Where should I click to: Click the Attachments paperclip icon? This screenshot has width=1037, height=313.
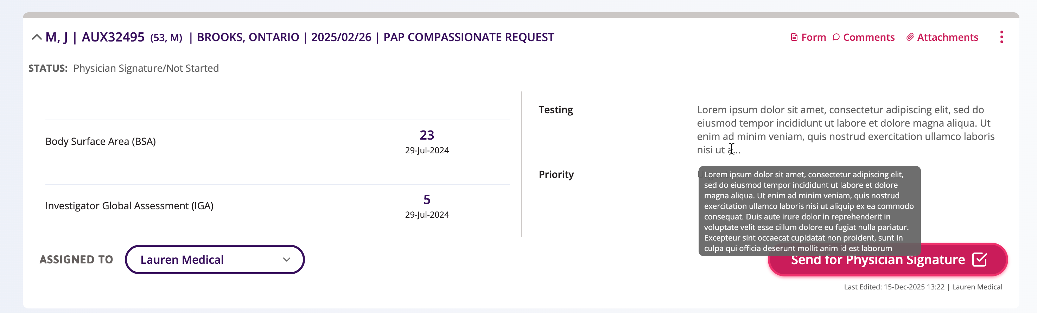click(x=910, y=37)
